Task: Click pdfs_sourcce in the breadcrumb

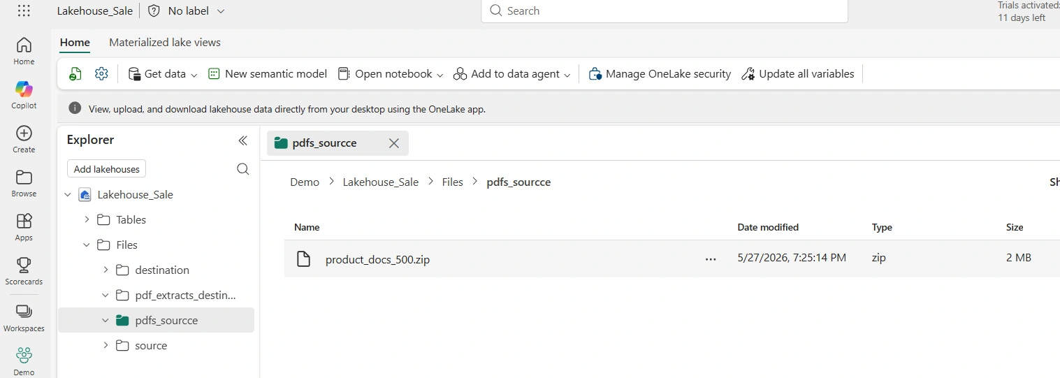Action: click(518, 182)
